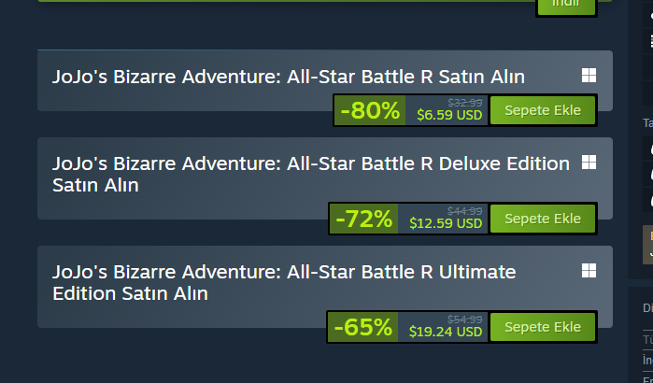Click the green İndir button

pyautogui.click(x=565, y=5)
